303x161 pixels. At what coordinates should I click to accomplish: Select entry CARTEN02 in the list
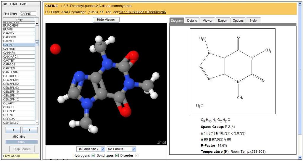(19, 72)
